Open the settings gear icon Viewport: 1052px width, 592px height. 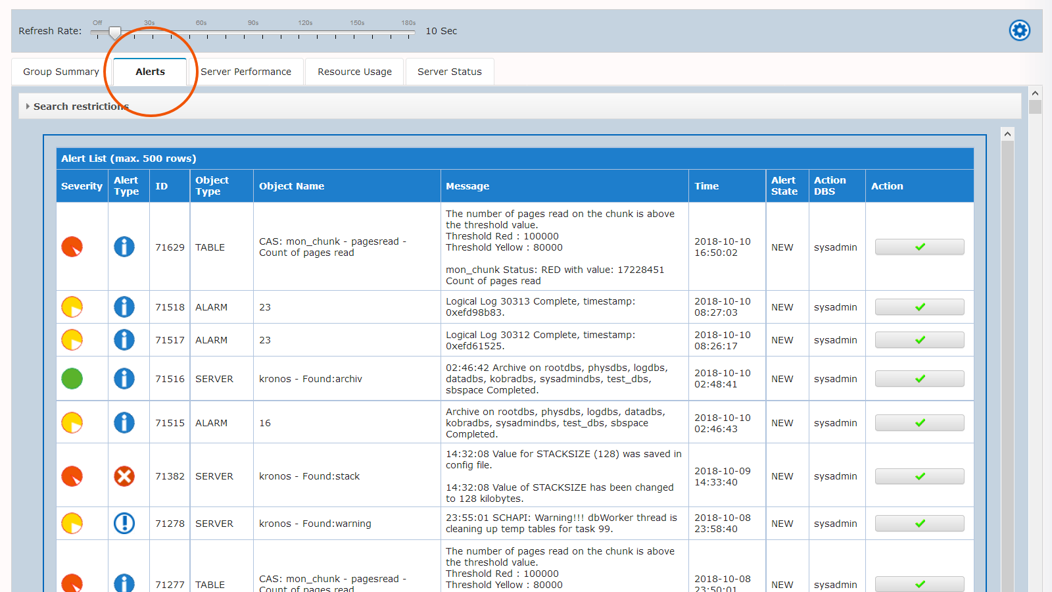tap(1020, 30)
